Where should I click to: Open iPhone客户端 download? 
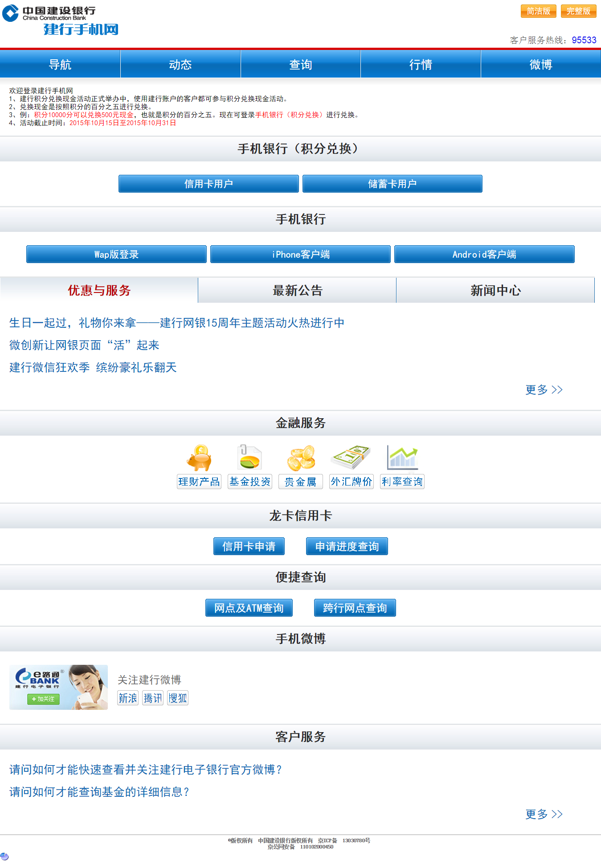300,254
